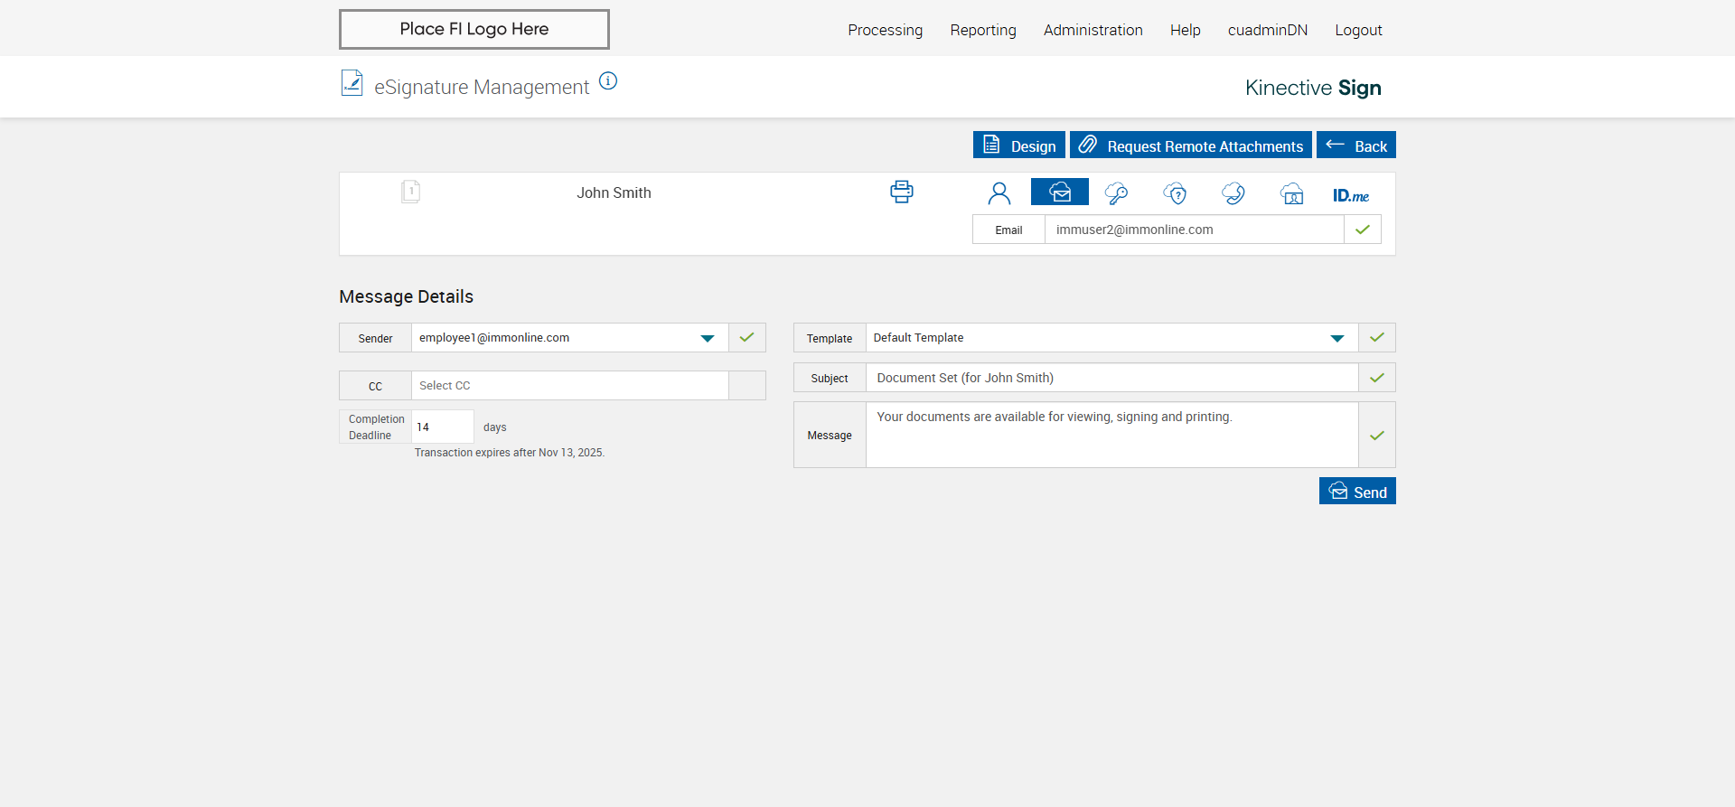Click the document page icon beside John Smith
1735x807 pixels.
pos(410,192)
